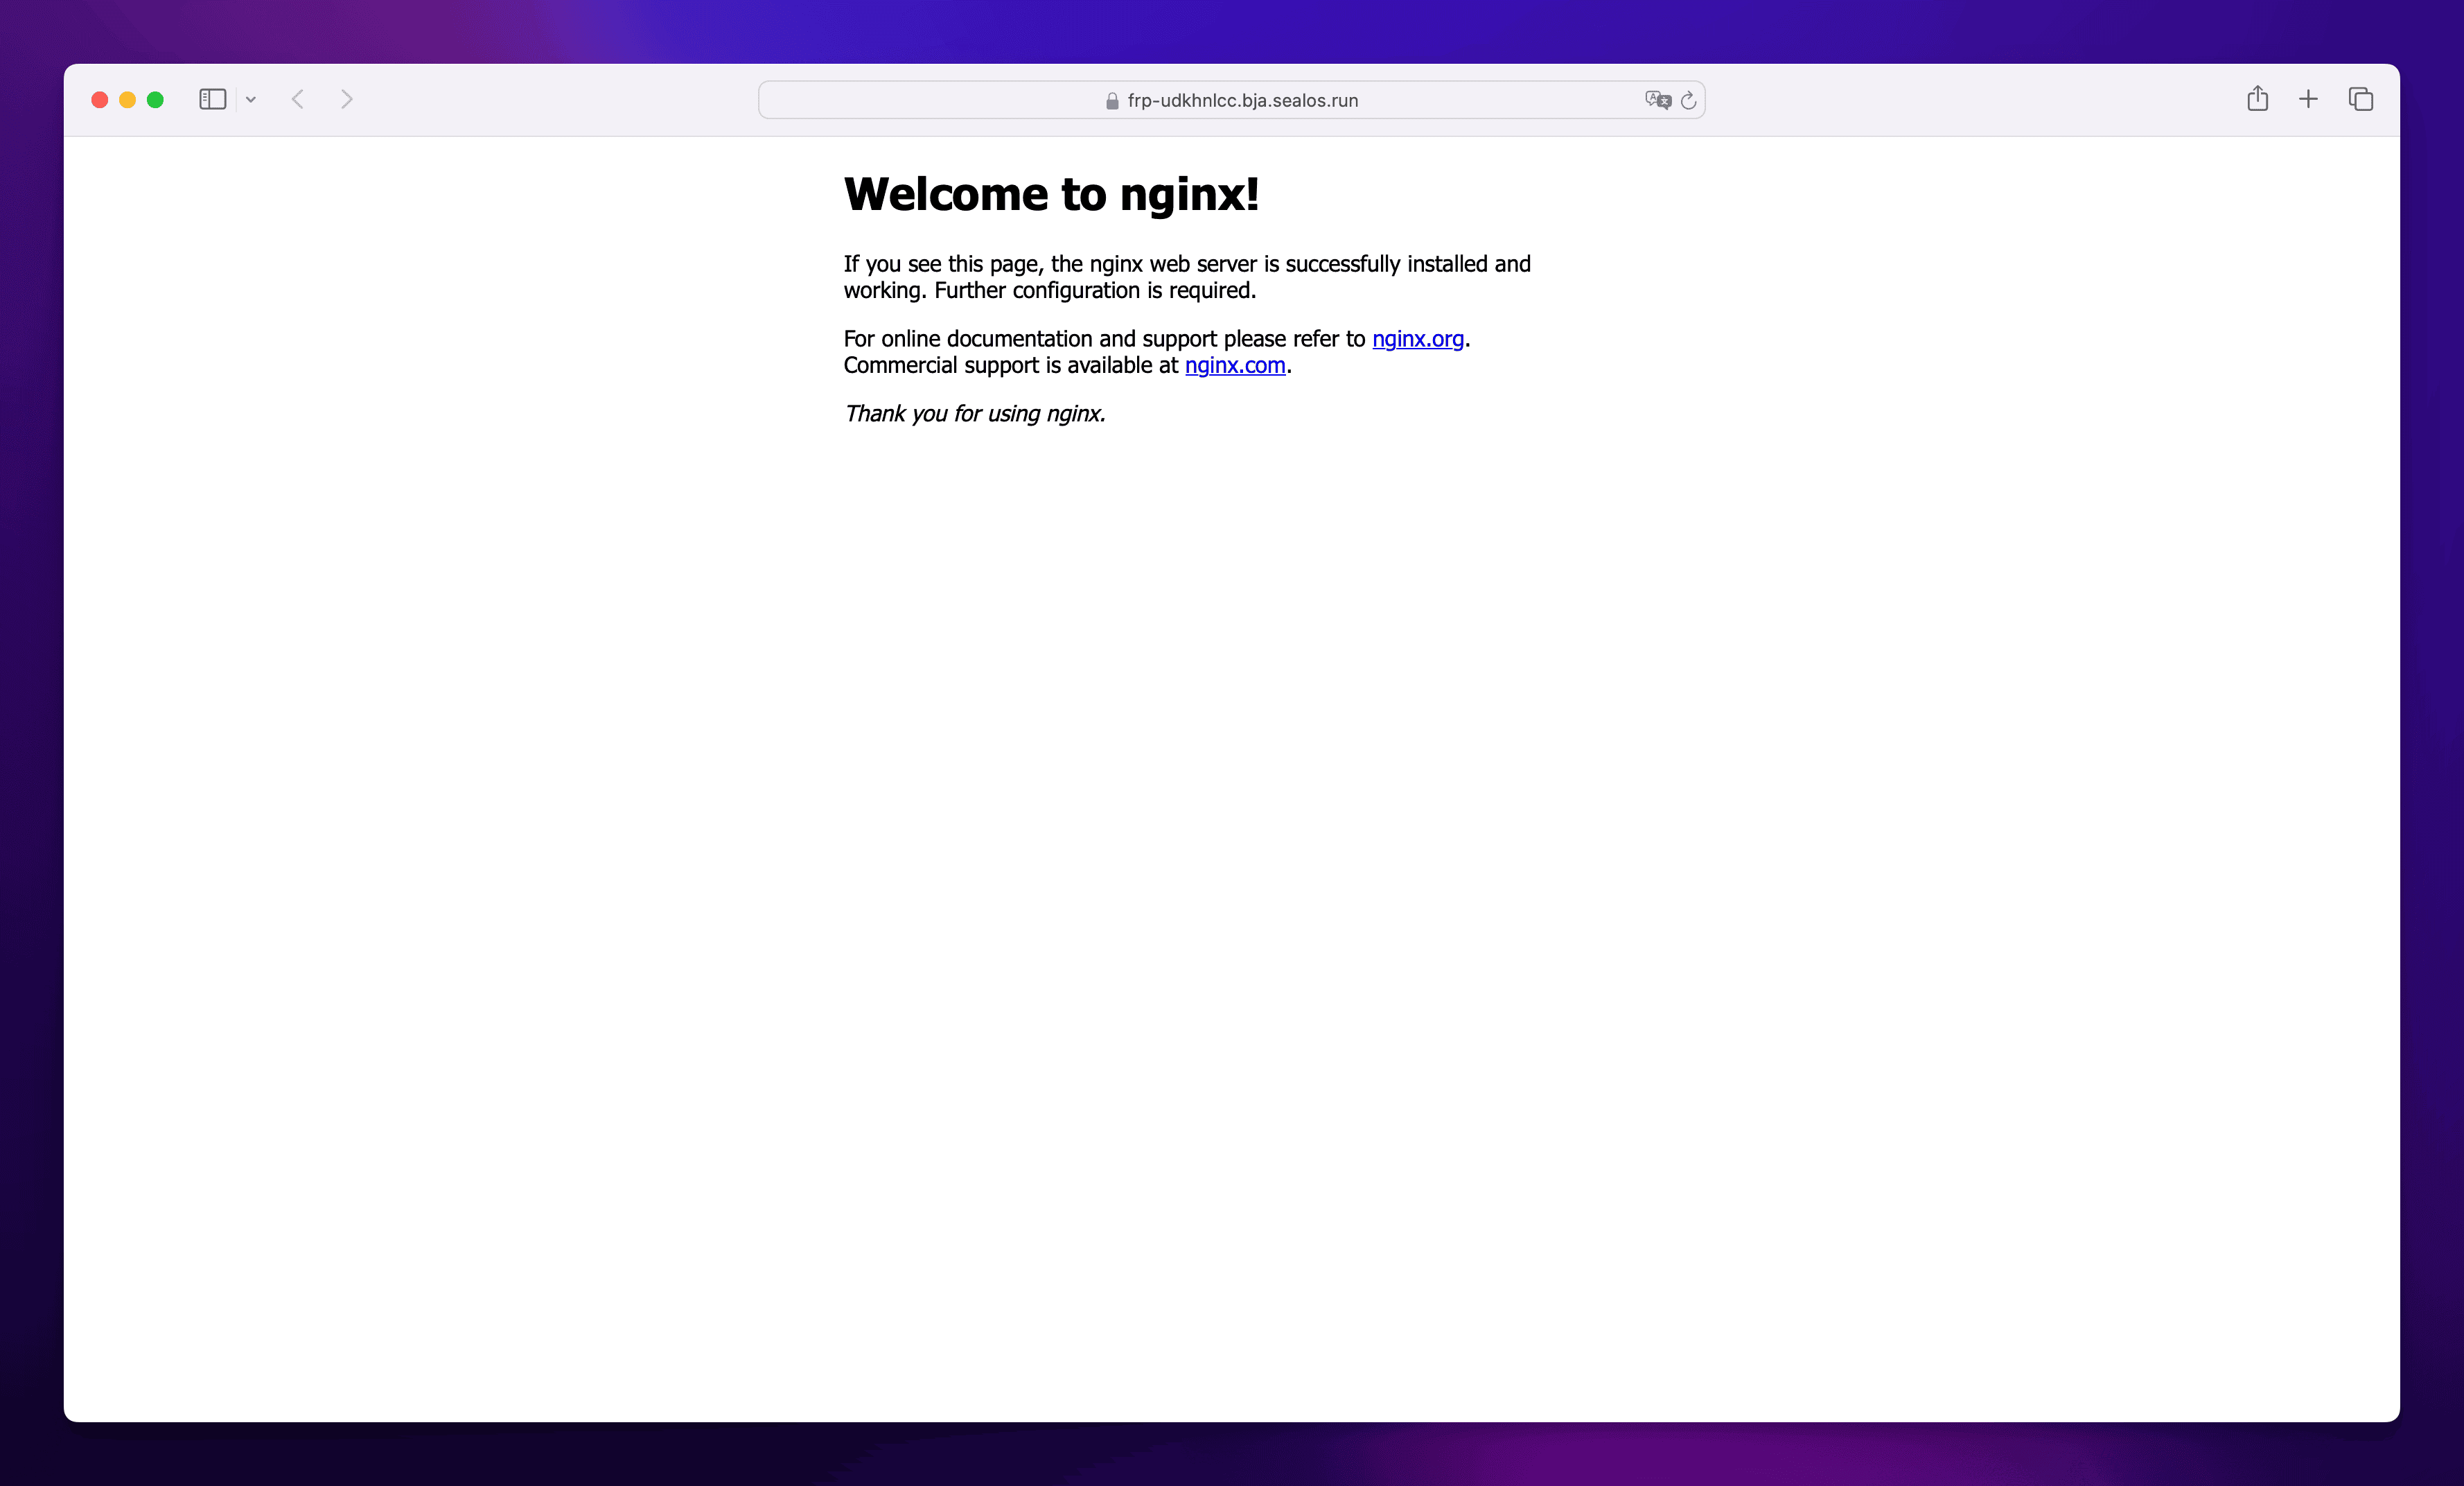Open a new tab with plus button
Screen dimensions: 2464x1486
click(2308, 99)
